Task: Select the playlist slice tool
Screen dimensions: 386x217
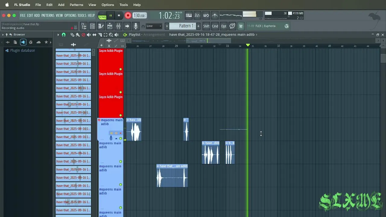Action: coord(100,35)
